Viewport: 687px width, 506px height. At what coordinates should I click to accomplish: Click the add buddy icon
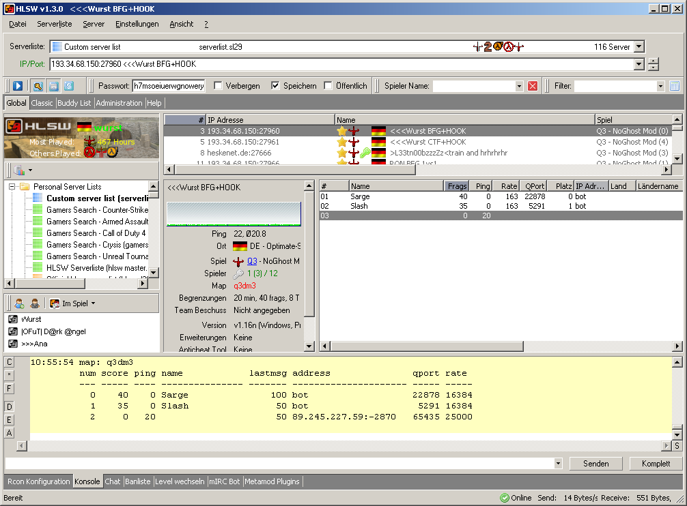point(19,303)
